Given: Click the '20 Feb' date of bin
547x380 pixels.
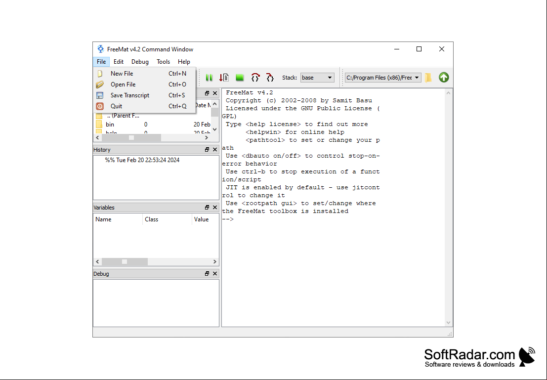Looking at the screenshot, I should pyautogui.click(x=202, y=124).
